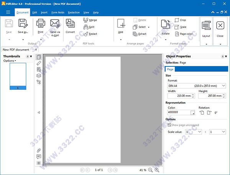Click the Add page icon
This screenshot has height=175, width=230.
coord(121,23)
